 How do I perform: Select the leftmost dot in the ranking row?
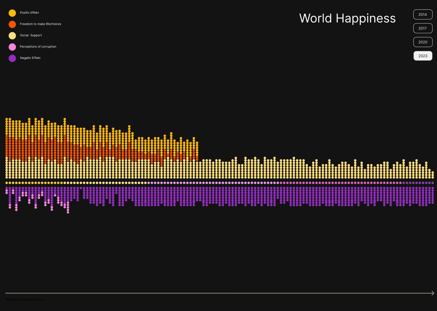[x=7, y=183]
